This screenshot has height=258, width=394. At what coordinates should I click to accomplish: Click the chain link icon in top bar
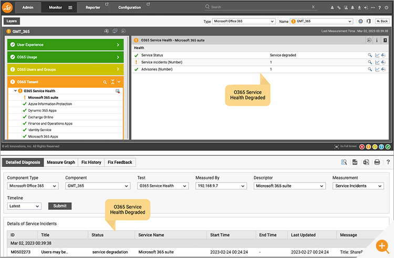[x=339, y=7]
